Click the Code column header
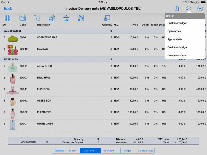 pyautogui.click(x=23, y=25)
